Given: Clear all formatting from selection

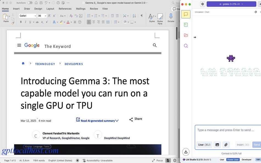Looking at the screenshot, I should (71, 16).
